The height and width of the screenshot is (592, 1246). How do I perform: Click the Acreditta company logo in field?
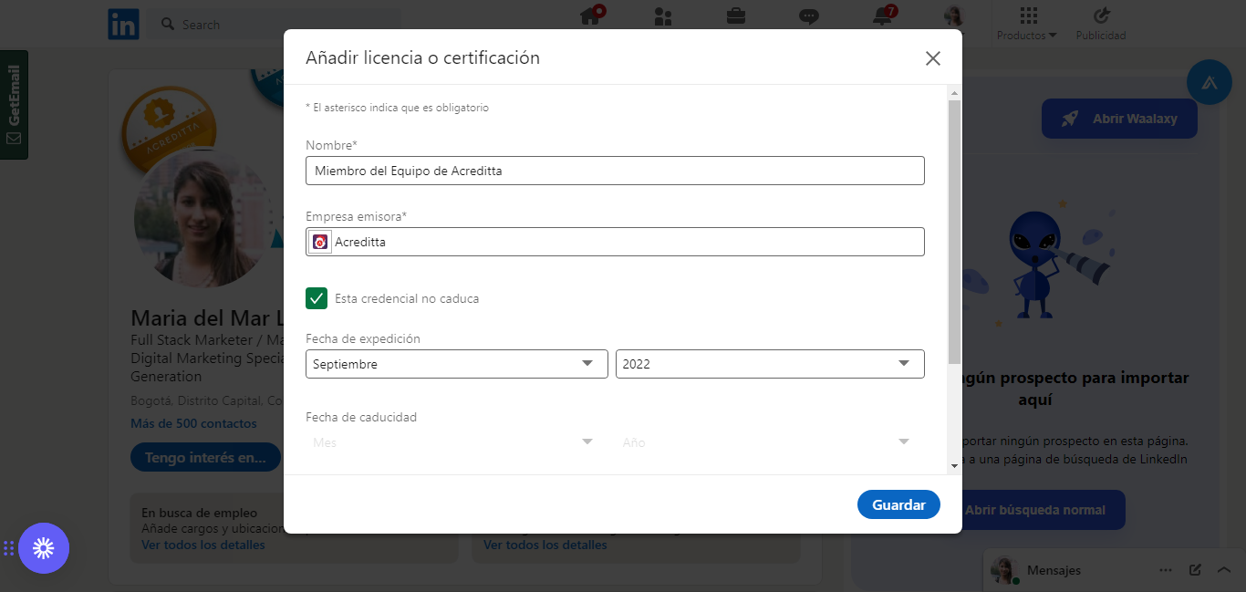[x=320, y=242]
